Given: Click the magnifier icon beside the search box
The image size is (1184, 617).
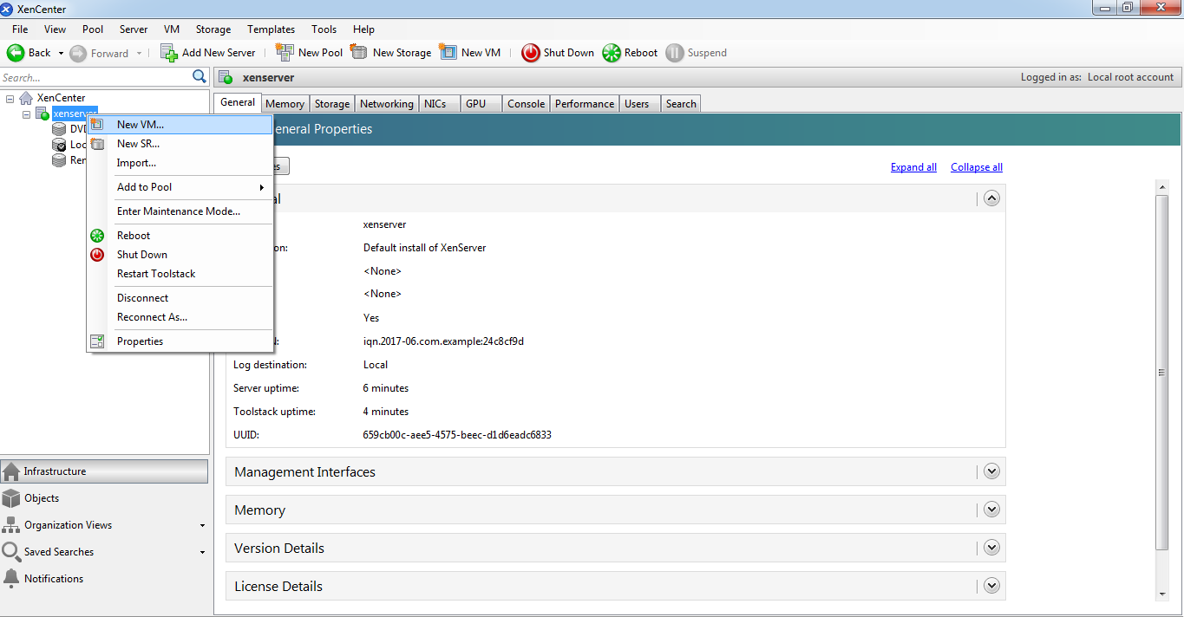Looking at the screenshot, I should [x=200, y=77].
